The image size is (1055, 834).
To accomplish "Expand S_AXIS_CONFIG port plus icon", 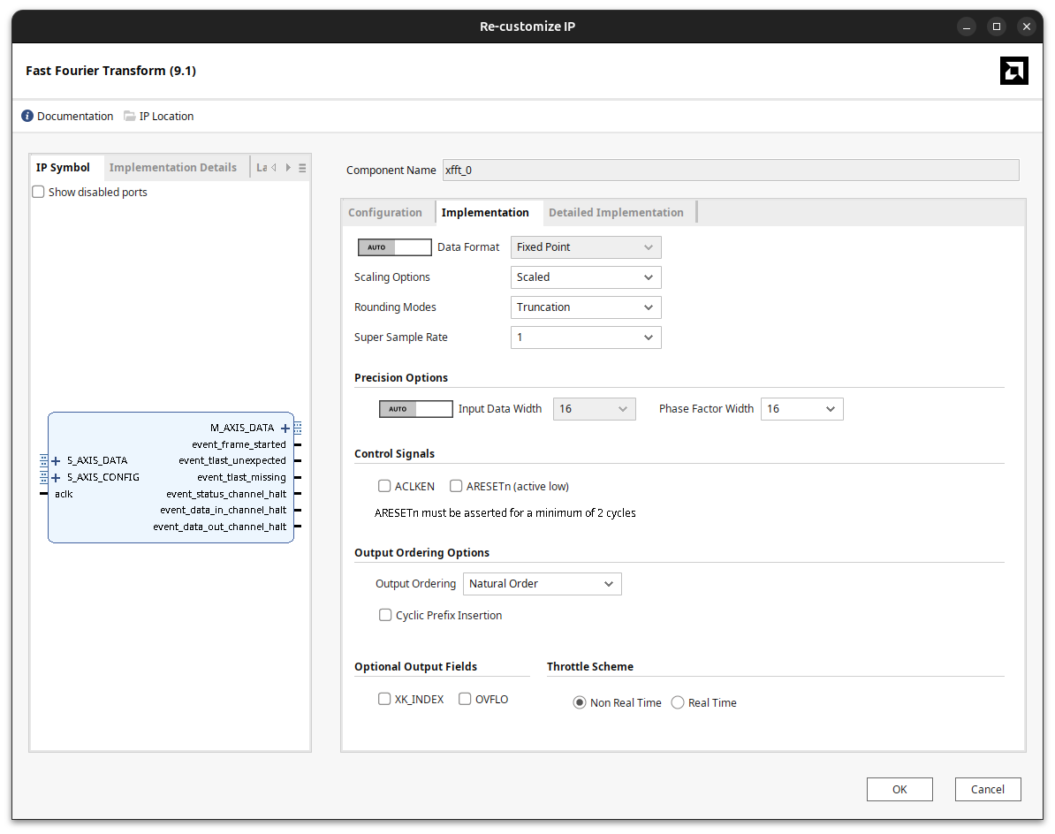I will [x=56, y=478].
